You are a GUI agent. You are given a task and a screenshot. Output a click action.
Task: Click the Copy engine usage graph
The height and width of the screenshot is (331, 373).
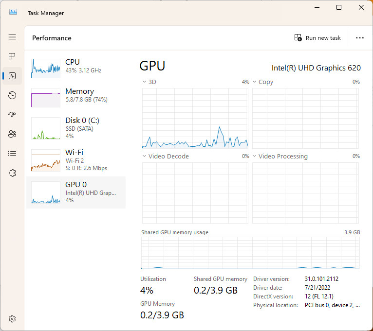305,118
